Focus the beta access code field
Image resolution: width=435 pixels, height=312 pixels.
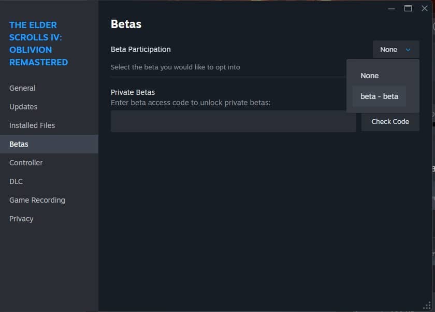(x=234, y=121)
